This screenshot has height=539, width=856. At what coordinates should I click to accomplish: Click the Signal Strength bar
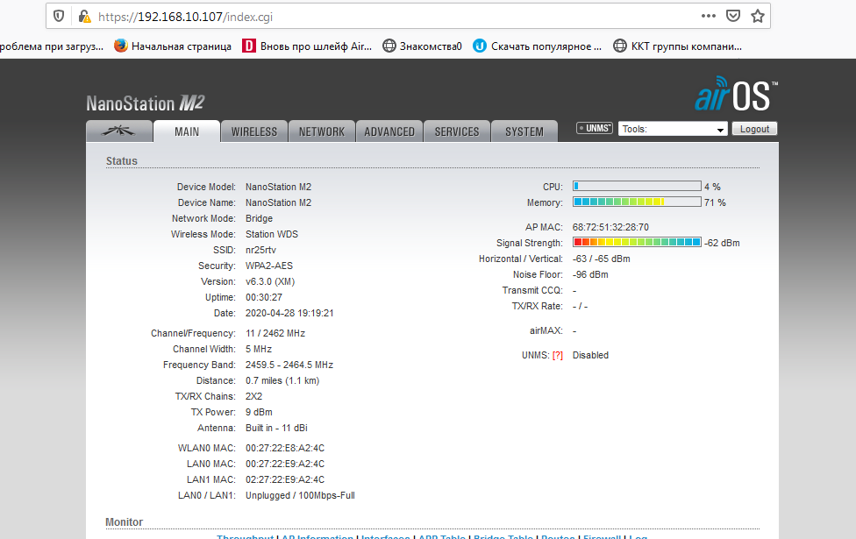pyautogui.click(x=637, y=242)
